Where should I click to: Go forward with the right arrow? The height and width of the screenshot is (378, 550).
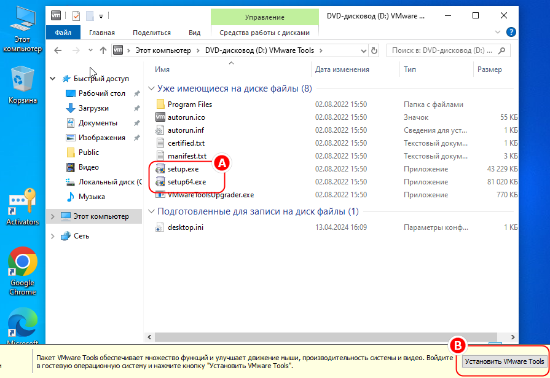click(76, 50)
